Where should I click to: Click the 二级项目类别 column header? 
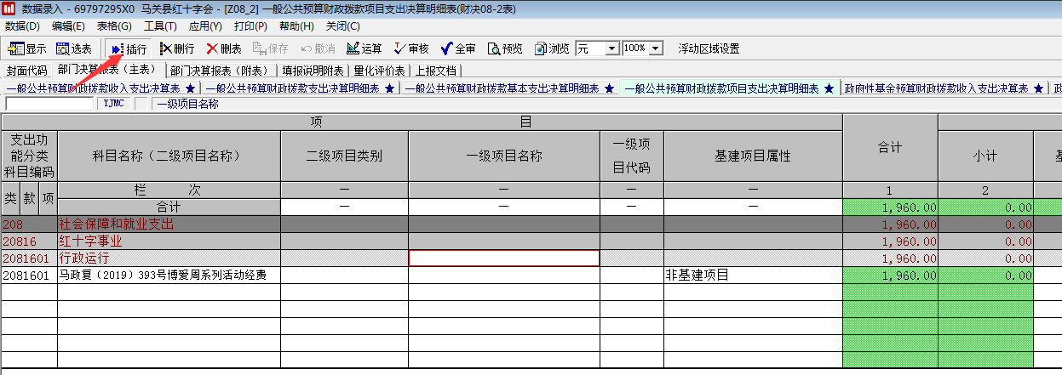[344, 156]
